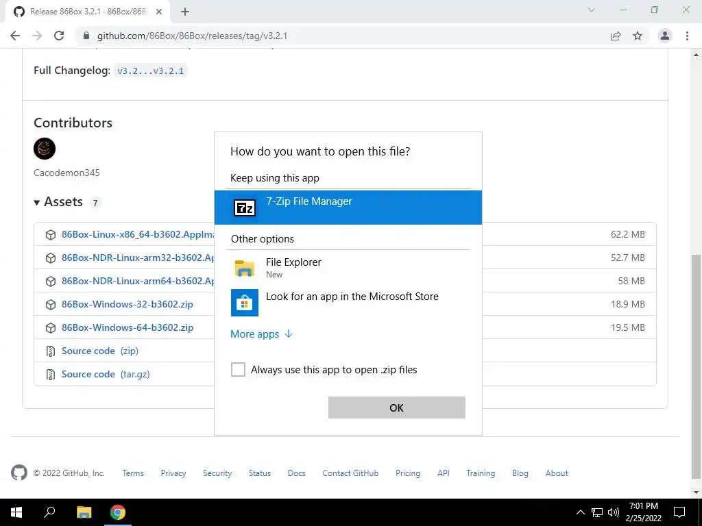Click package icon beside 86Box-Linux-x86_64 asset
The height and width of the screenshot is (526, 702).
[51, 235]
